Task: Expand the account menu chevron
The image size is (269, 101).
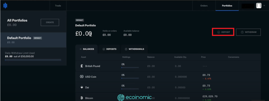Action: [264, 6]
